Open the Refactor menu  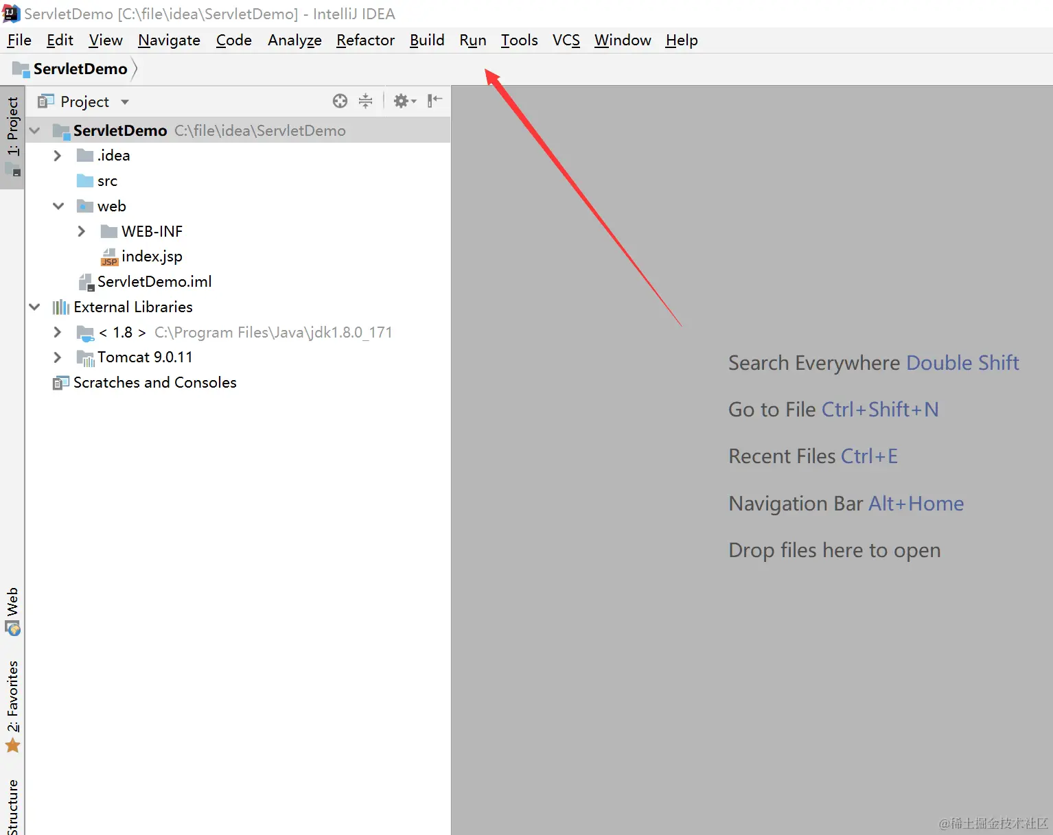pyautogui.click(x=365, y=40)
